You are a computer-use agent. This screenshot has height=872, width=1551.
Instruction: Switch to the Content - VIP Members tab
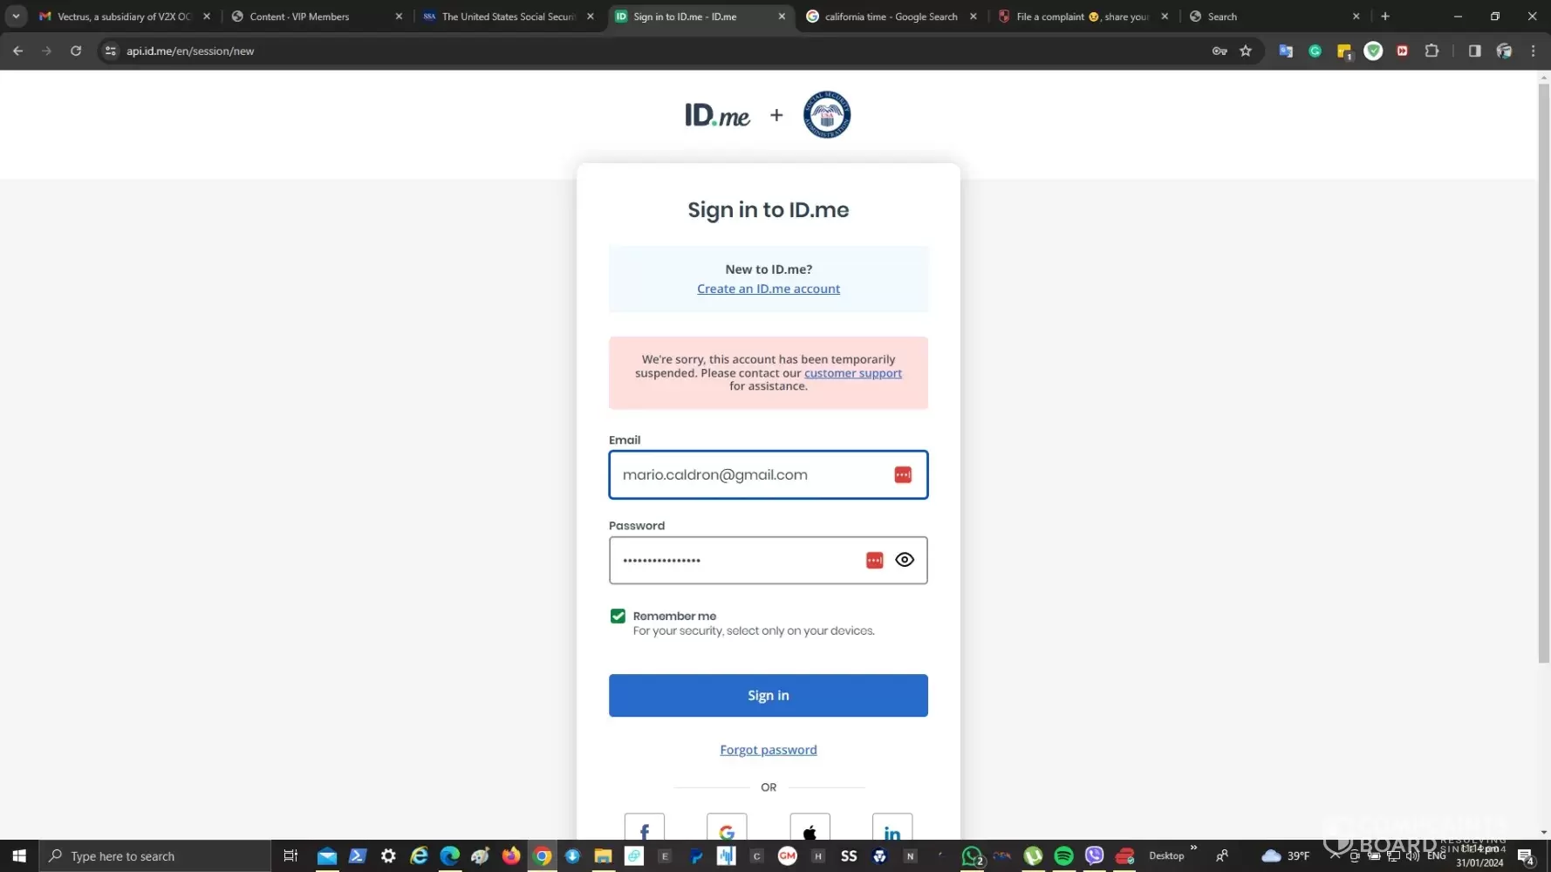(315, 17)
